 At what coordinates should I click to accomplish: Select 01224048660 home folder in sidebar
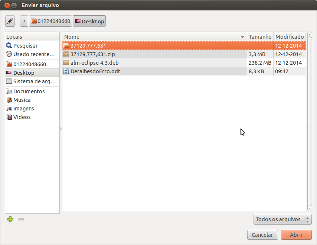[x=32, y=64]
